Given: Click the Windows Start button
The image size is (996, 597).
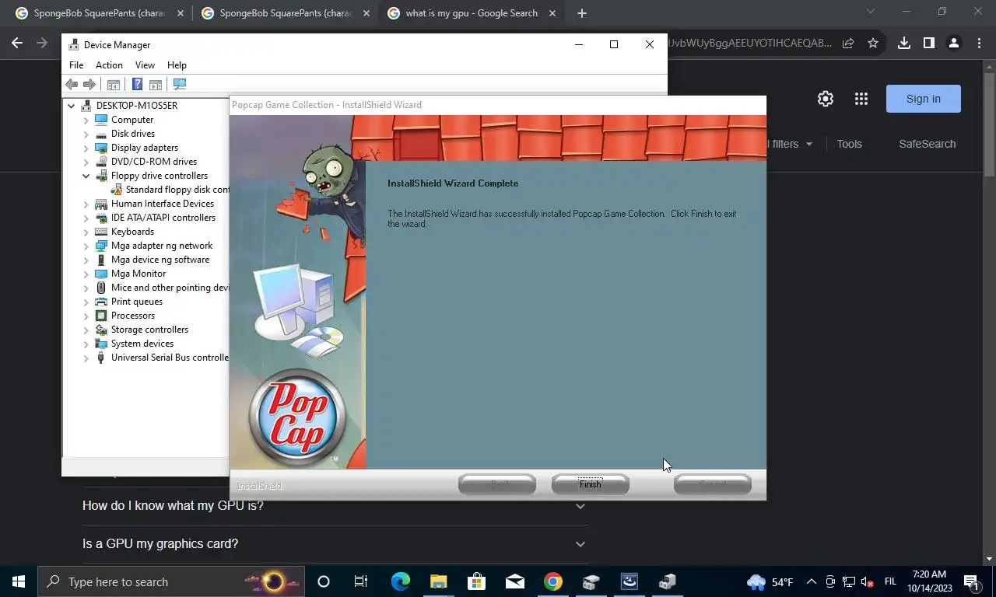Looking at the screenshot, I should [x=19, y=581].
